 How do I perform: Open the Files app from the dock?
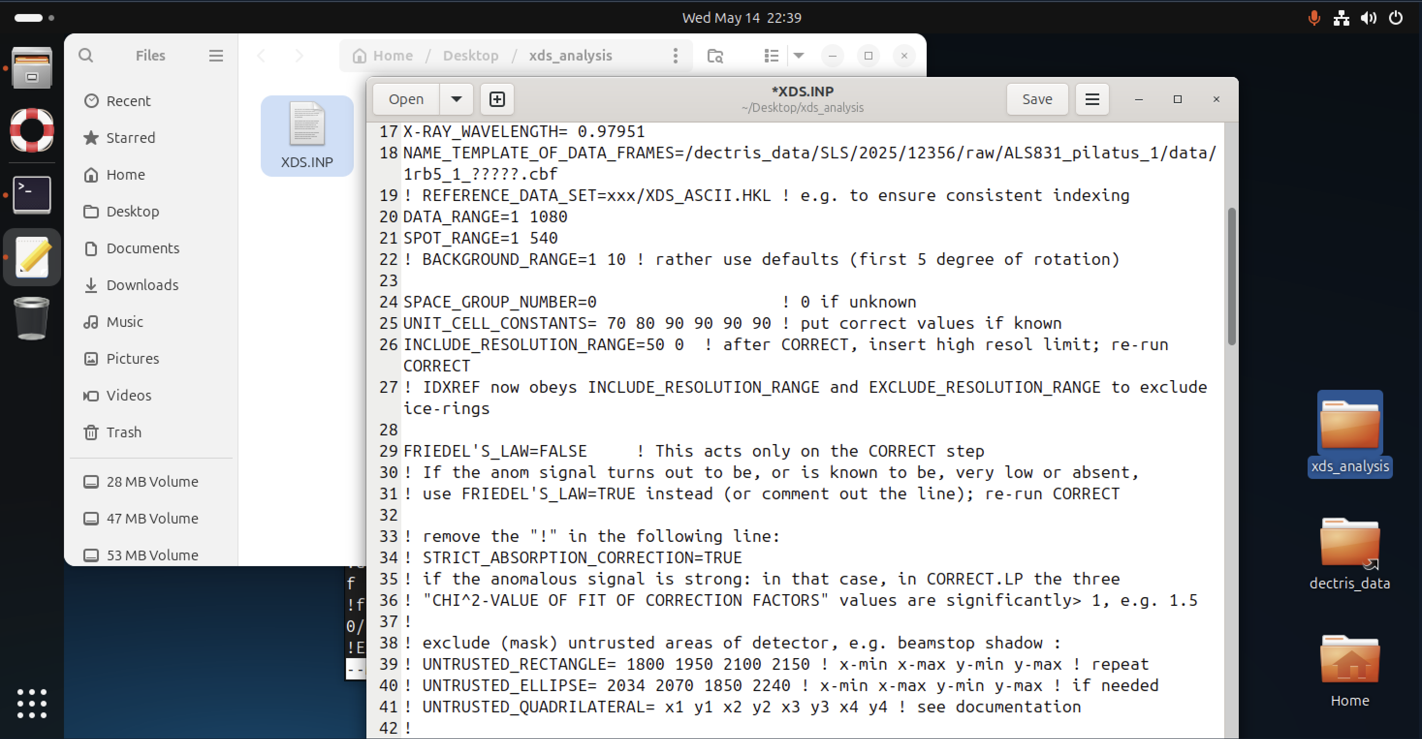(32, 68)
